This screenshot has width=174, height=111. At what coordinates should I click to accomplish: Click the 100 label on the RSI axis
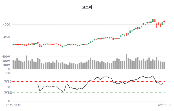point(8,73)
